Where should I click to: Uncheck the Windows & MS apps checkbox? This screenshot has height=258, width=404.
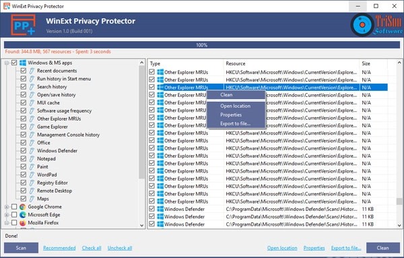click(14, 63)
